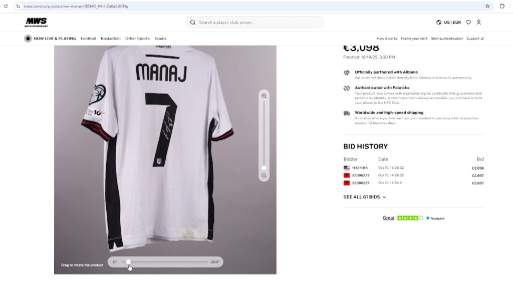Bookmark this page with star icon

tap(487, 6)
